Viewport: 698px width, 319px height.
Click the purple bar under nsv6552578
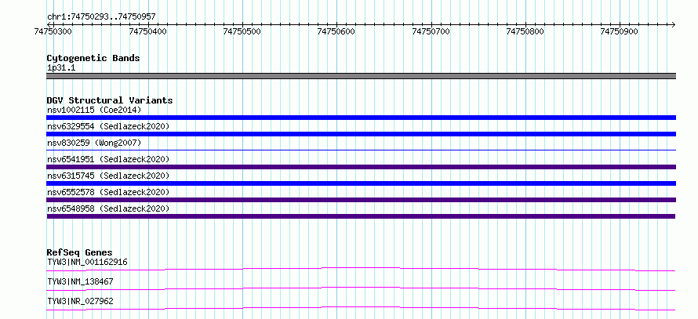[x=361, y=200]
